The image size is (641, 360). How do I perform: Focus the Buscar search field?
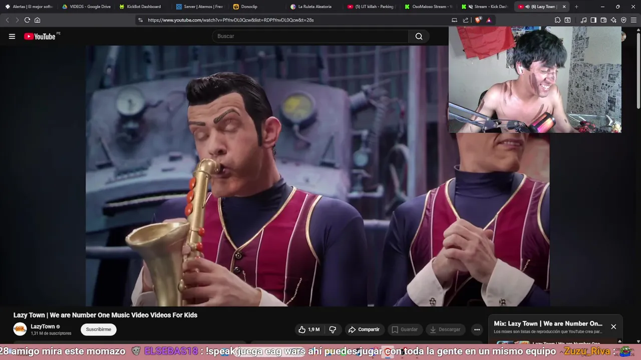pyautogui.click(x=310, y=36)
